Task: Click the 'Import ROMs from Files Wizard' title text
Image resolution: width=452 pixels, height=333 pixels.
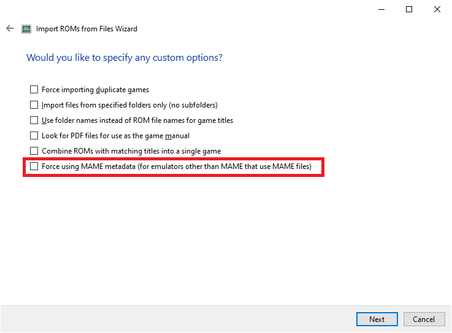Action: tap(86, 29)
